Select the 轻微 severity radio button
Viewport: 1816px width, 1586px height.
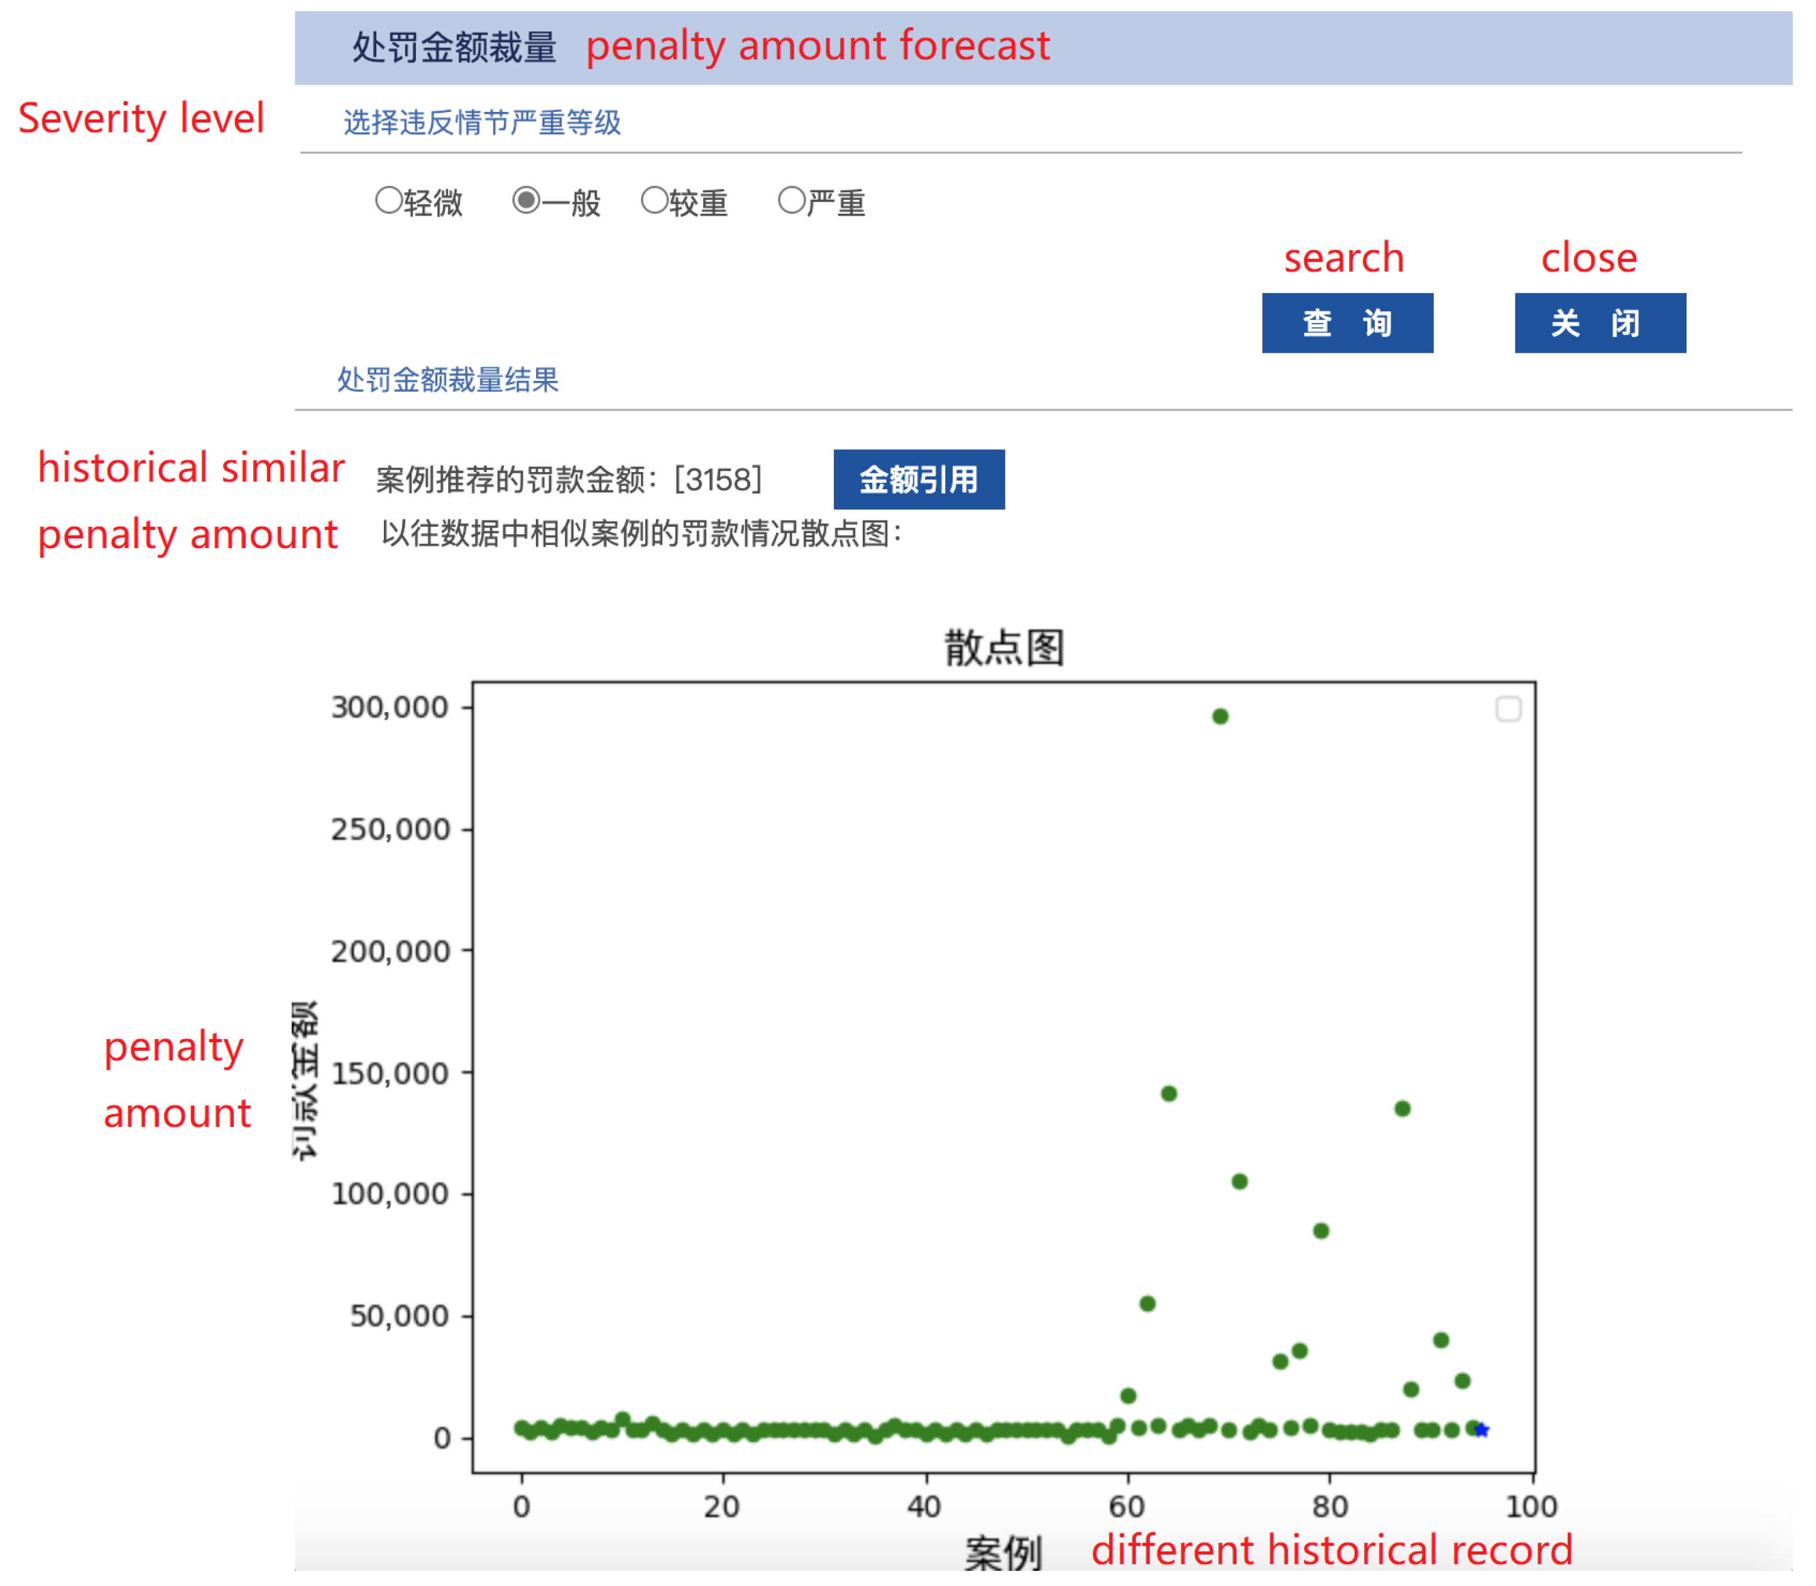tap(389, 201)
